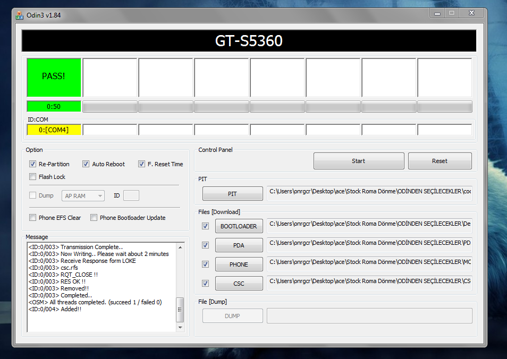507x359 pixels.
Task: Click the CSC file path field
Action: [369, 283]
